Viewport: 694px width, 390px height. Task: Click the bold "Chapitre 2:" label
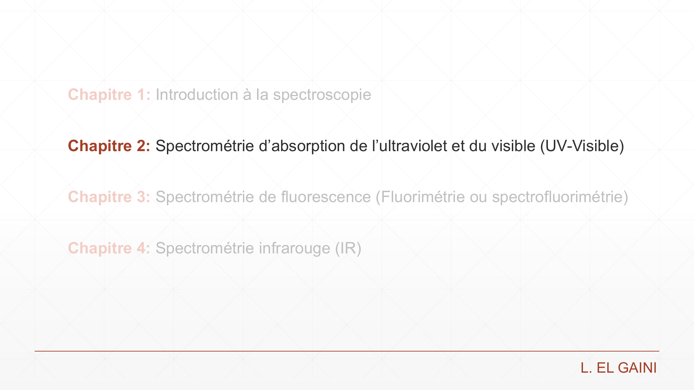(x=109, y=146)
